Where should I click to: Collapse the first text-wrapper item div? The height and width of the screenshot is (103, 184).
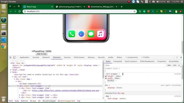click(20, 88)
